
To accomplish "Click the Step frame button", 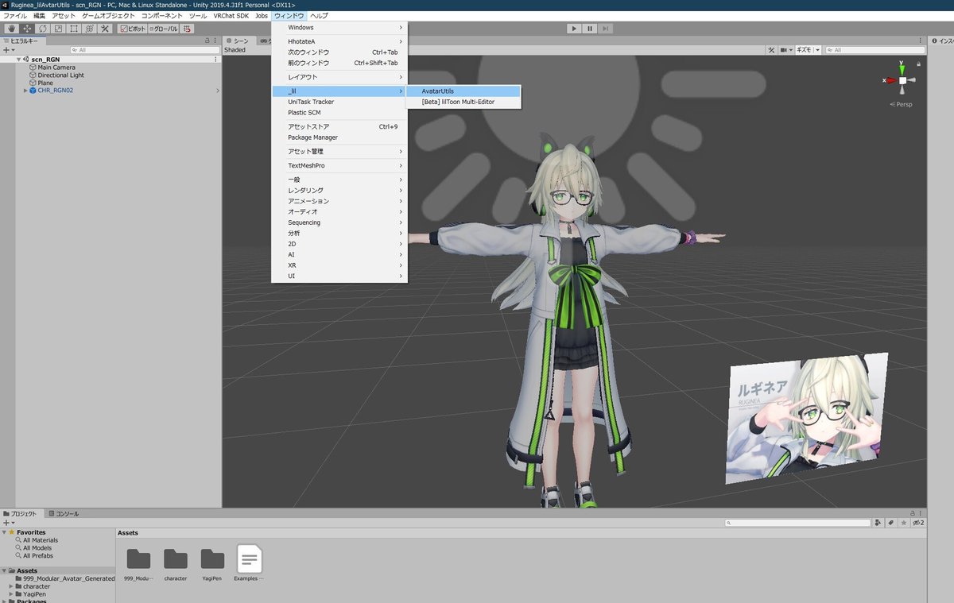I will pyautogui.click(x=606, y=29).
